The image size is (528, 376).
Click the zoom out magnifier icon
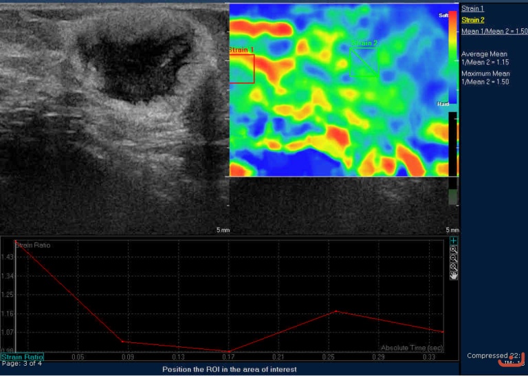[454, 258]
